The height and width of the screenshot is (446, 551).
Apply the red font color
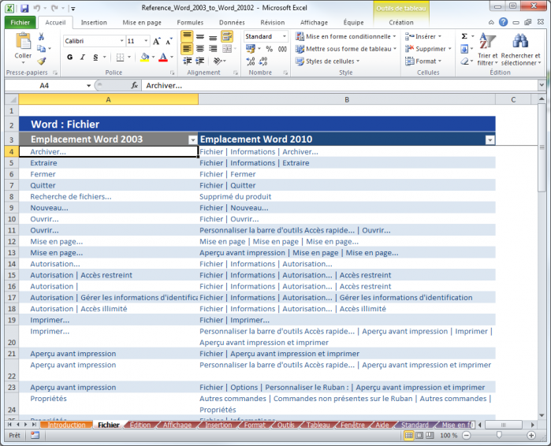(x=163, y=57)
